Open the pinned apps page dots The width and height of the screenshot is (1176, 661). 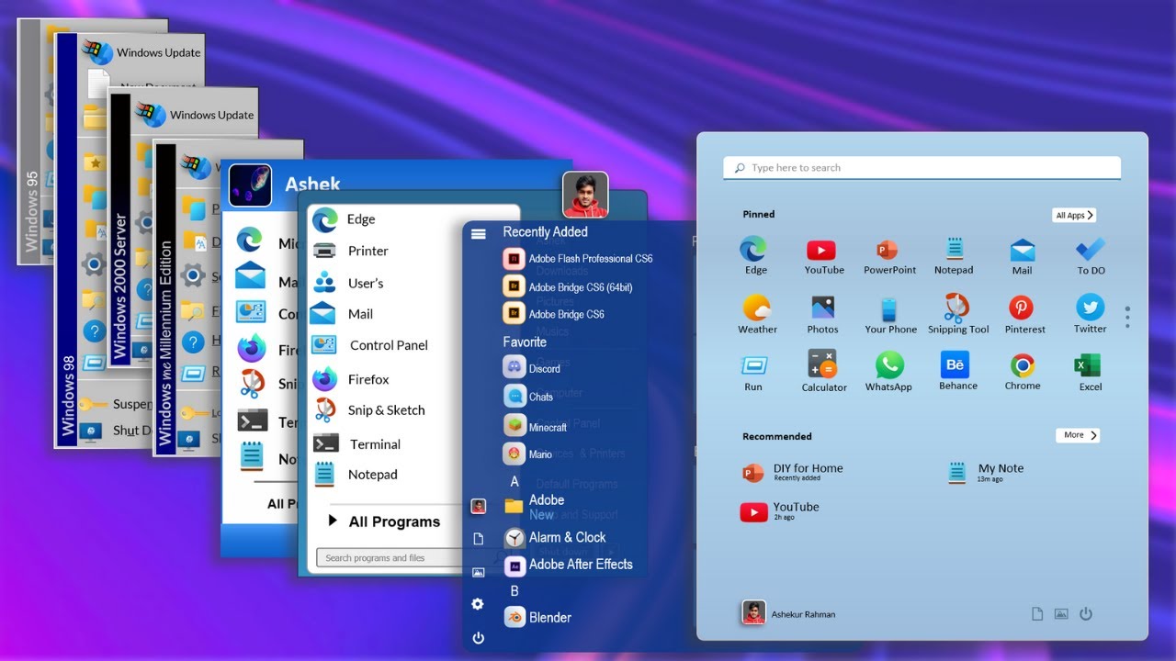click(x=1127, y=317)
